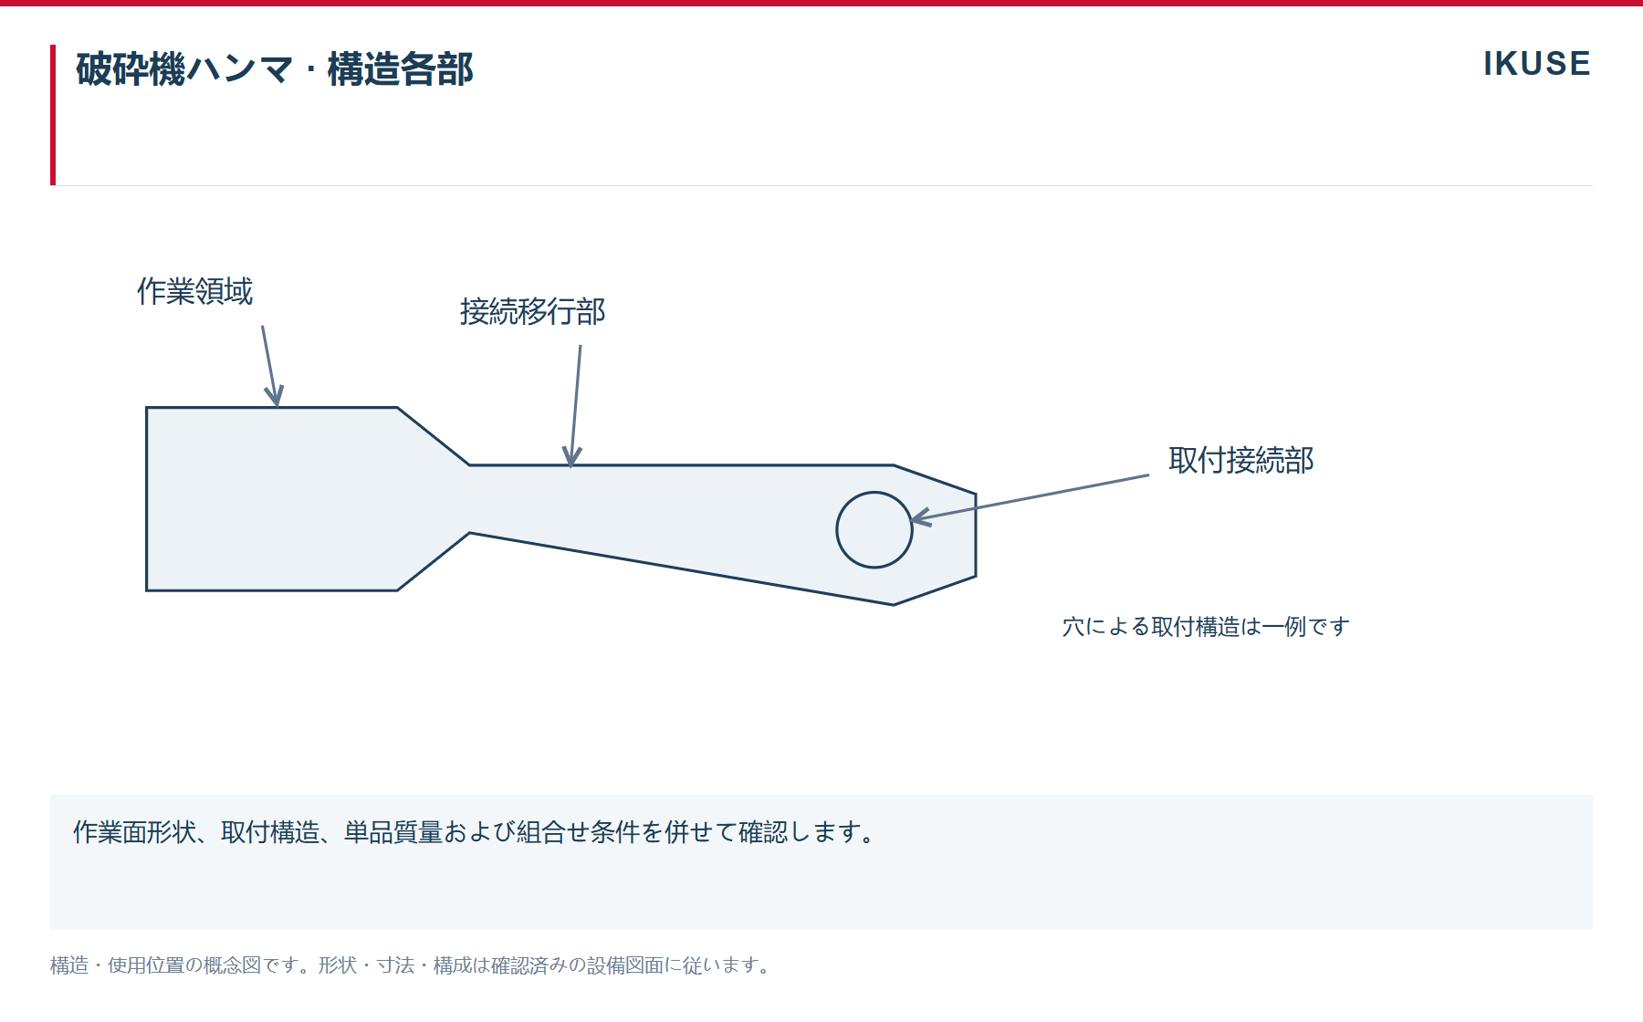Viewport: 1643px width, 1022px height.
Task: Click the slide title 破砕機ハンマ・構造各部
Action: click(275, 69)
